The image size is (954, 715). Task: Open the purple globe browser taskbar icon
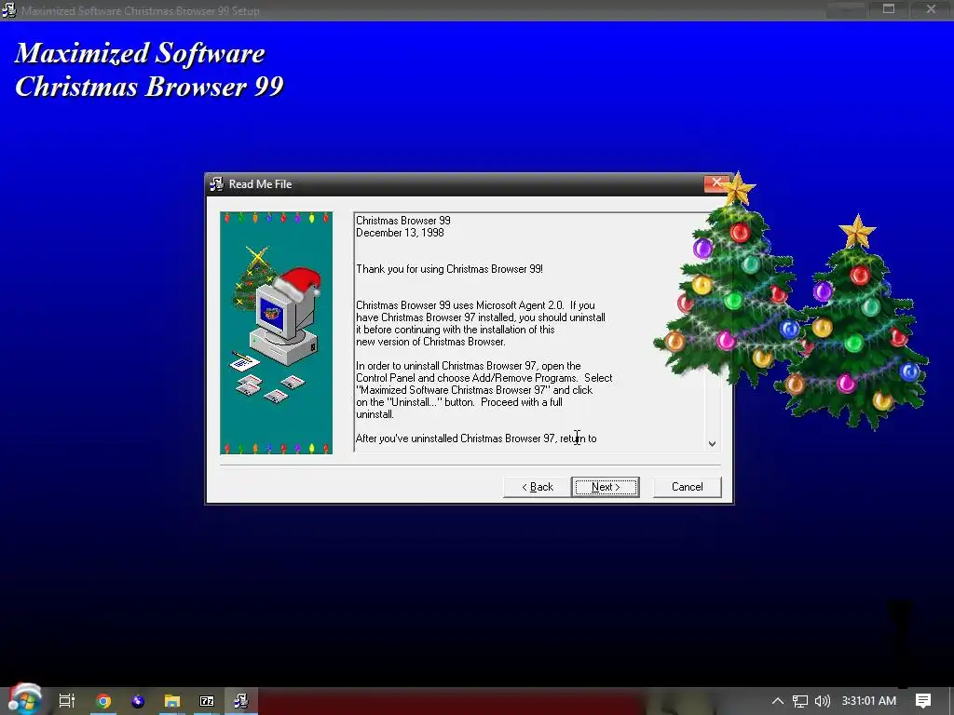click(x=138, y=701)
